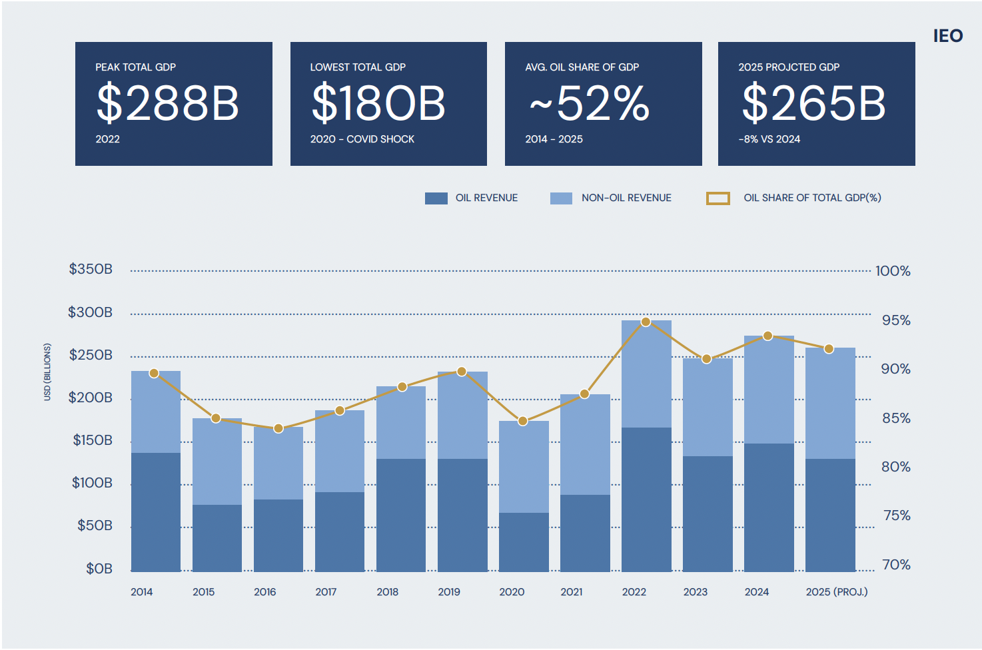This screenshot has height=650, width=982.
Task: Click the "2025 (PROJ.)" x-axis label
Action: [x=837, y=592]
